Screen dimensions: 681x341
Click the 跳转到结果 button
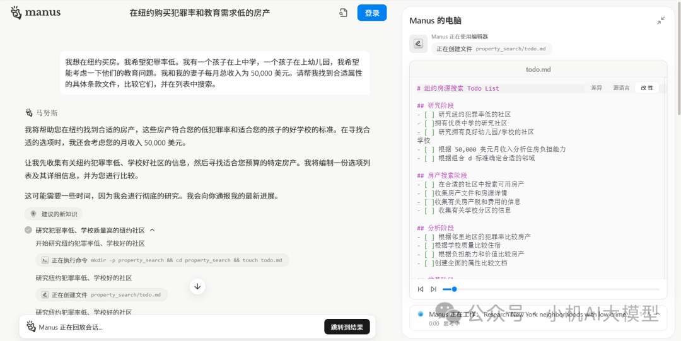point(347,327)
